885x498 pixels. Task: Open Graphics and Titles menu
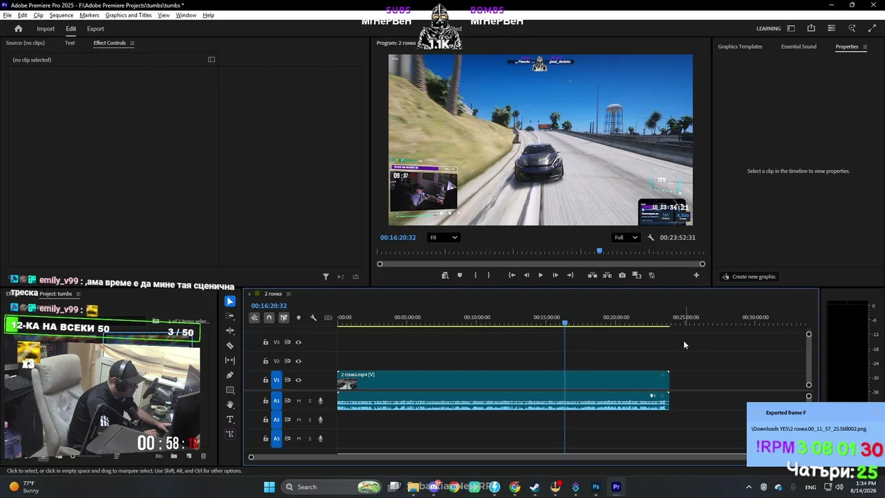tap(129, 15)
